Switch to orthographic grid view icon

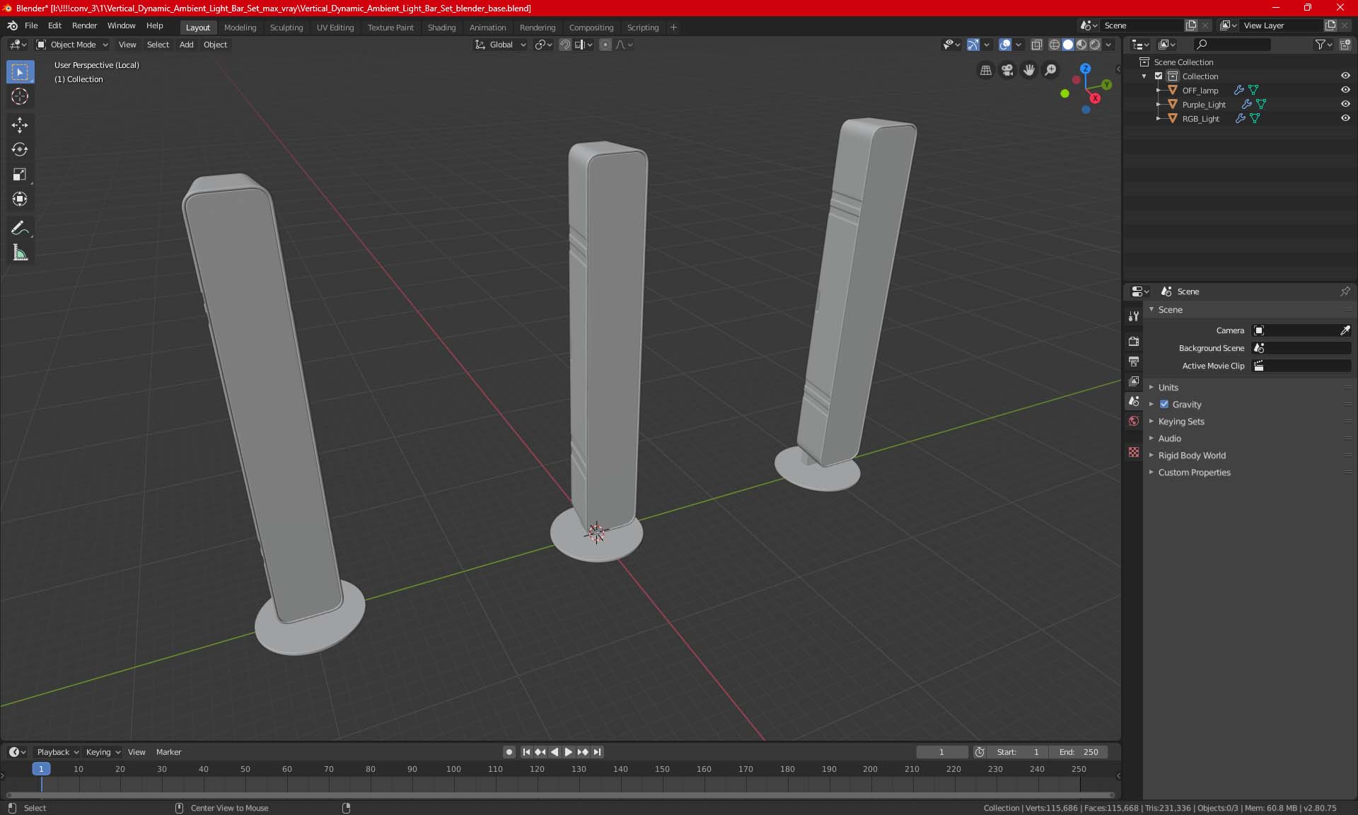985,70
